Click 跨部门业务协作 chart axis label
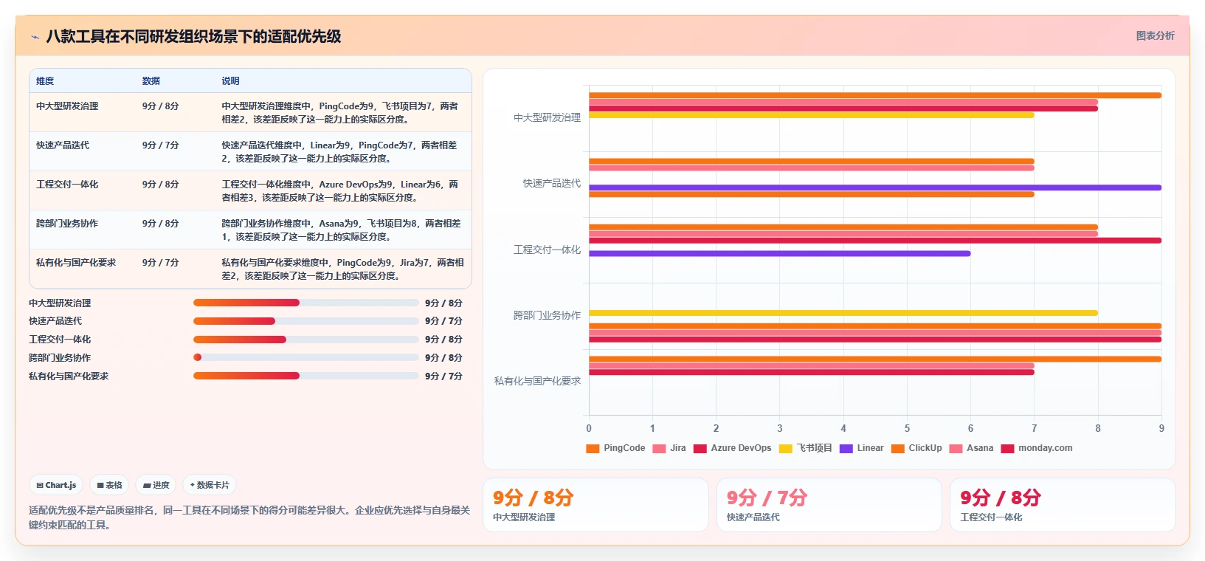This screenshot has width=1205, height=561. coord(547,315)
